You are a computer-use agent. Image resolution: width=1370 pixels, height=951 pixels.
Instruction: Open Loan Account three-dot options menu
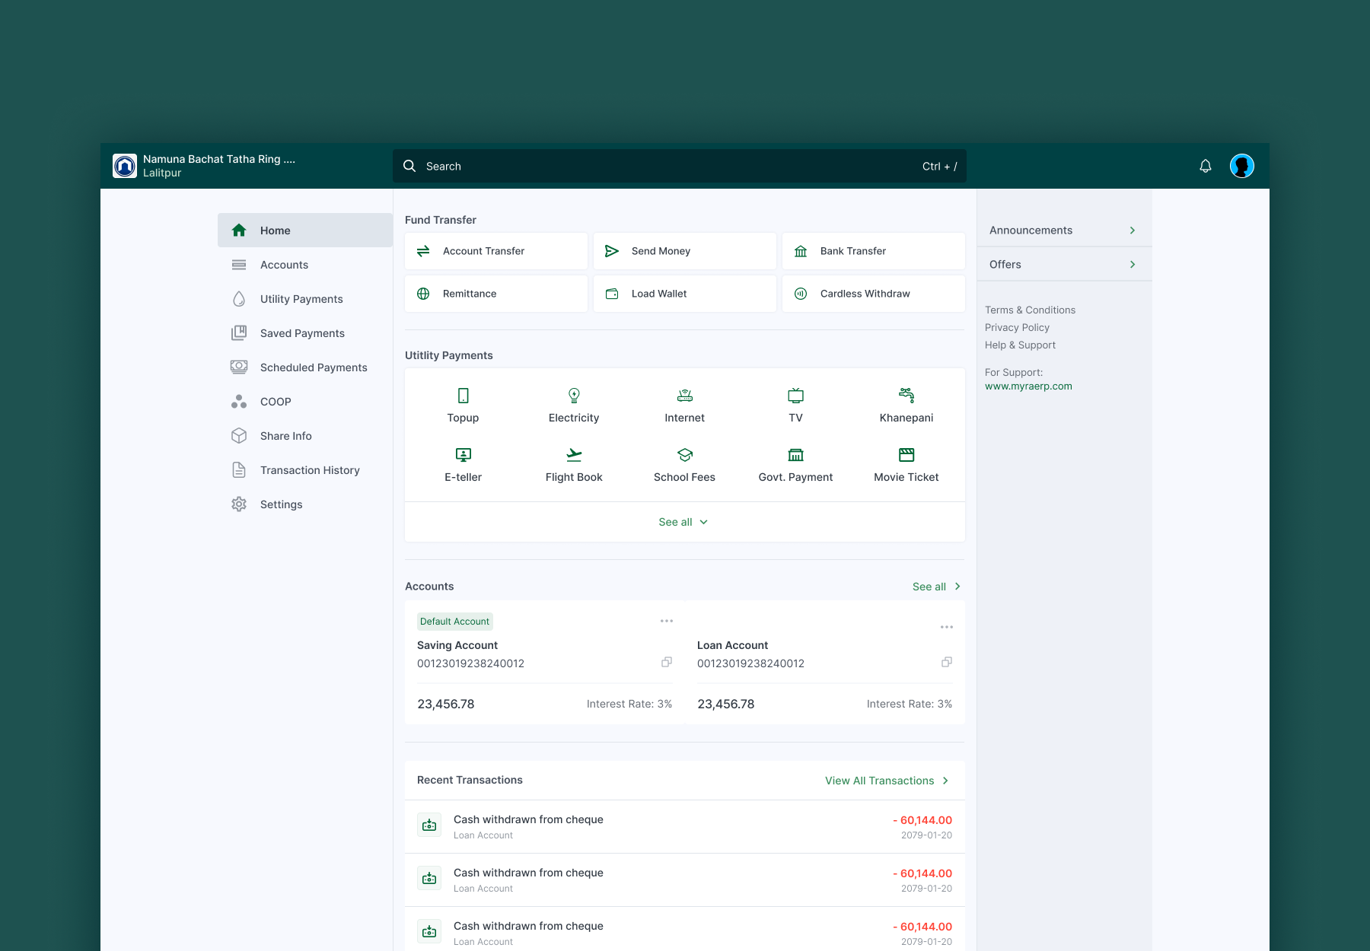947,627
